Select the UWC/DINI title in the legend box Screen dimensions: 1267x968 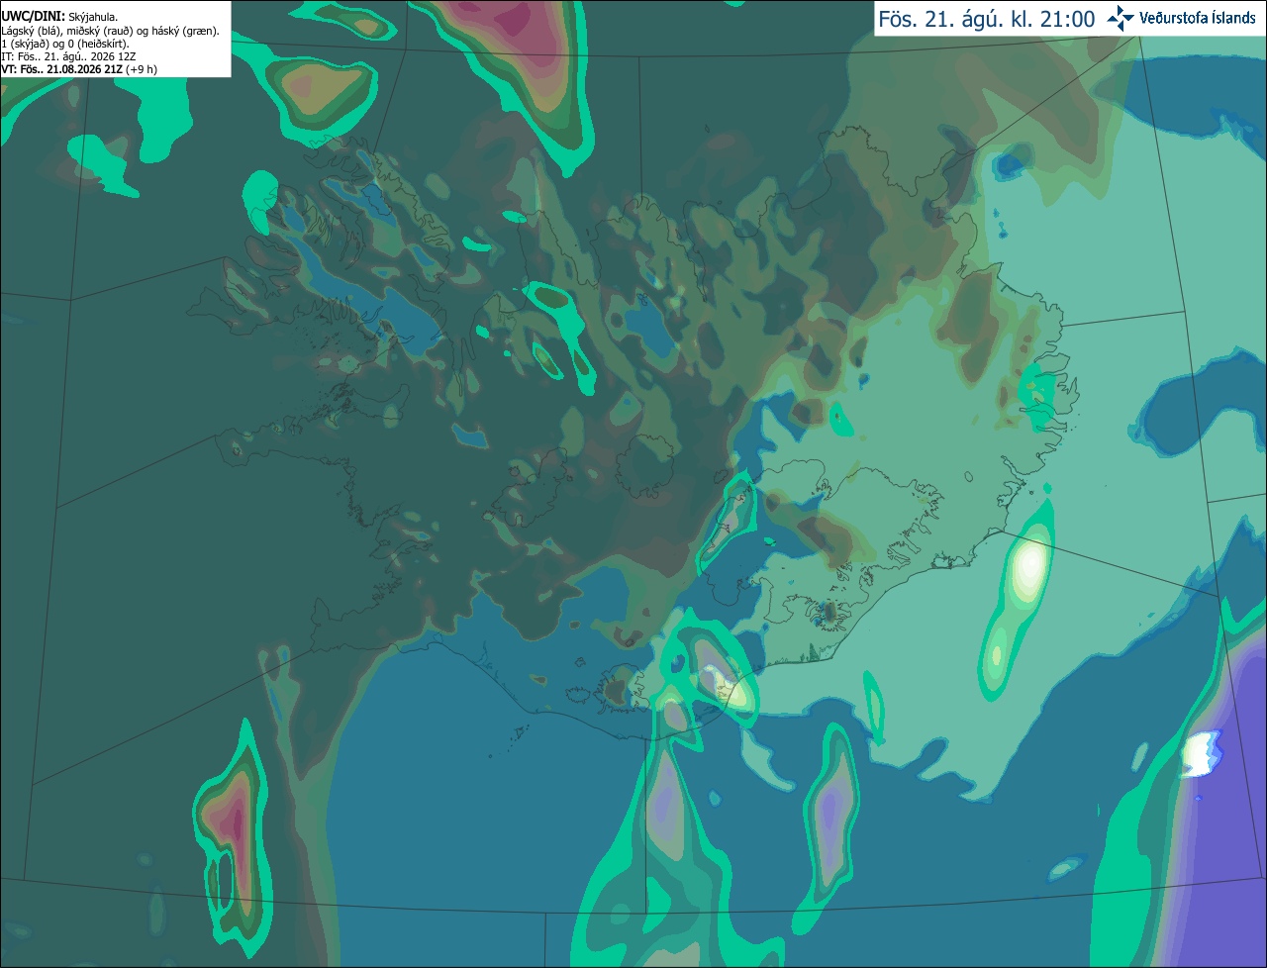(x=33, y=17)
